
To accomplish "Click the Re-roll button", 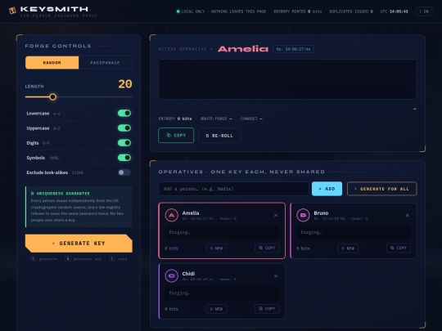I will coord(219,136).
